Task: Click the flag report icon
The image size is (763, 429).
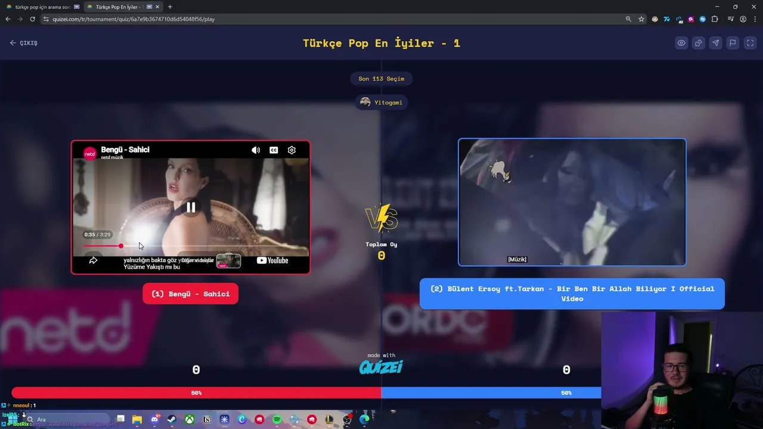Action: click(x=733, y=43)
